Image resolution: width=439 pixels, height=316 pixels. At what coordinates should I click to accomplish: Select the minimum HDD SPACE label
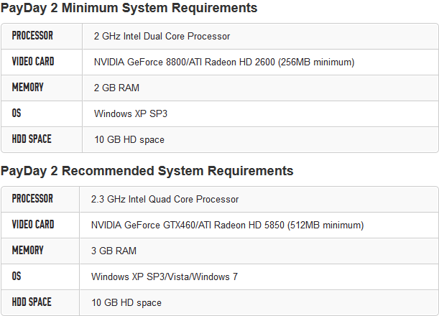pyautogui.click(x=32, y=139)
